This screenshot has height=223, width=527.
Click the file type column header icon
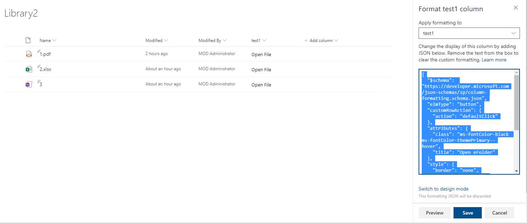tap(28, 41)
